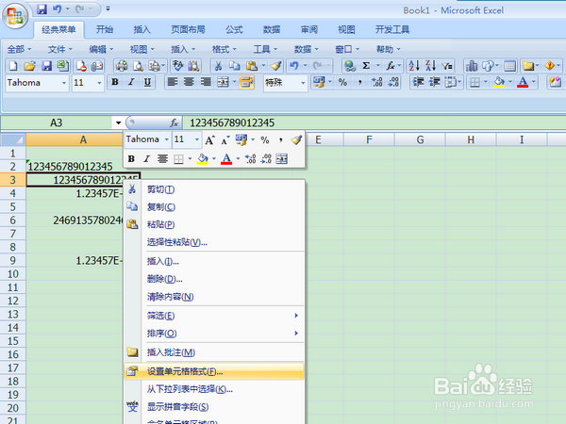Toggle Bold in the mini toolbar
566x424 pixels.
(x=131, y=158)
